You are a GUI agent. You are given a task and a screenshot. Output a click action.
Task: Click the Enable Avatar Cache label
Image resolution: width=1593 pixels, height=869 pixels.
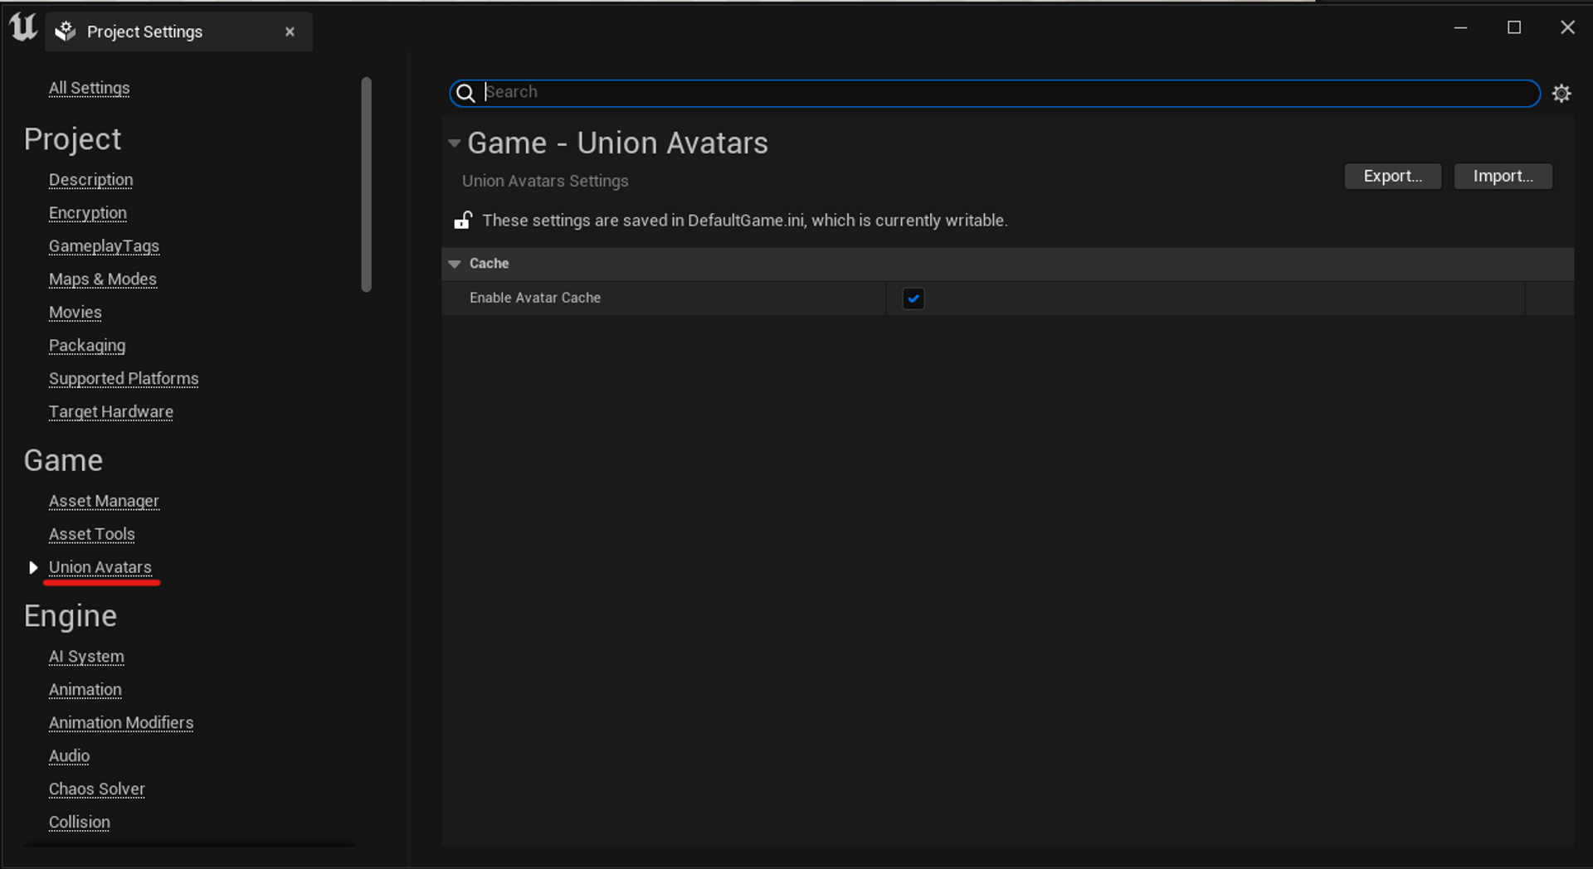(x=534, y=298)
